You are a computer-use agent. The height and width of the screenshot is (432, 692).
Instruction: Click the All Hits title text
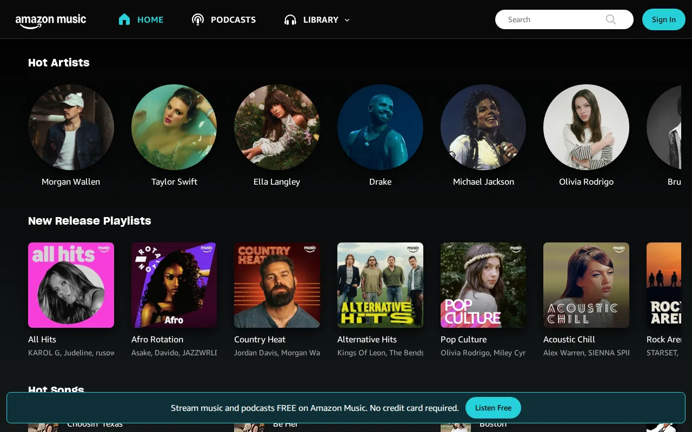coord(42,339)
